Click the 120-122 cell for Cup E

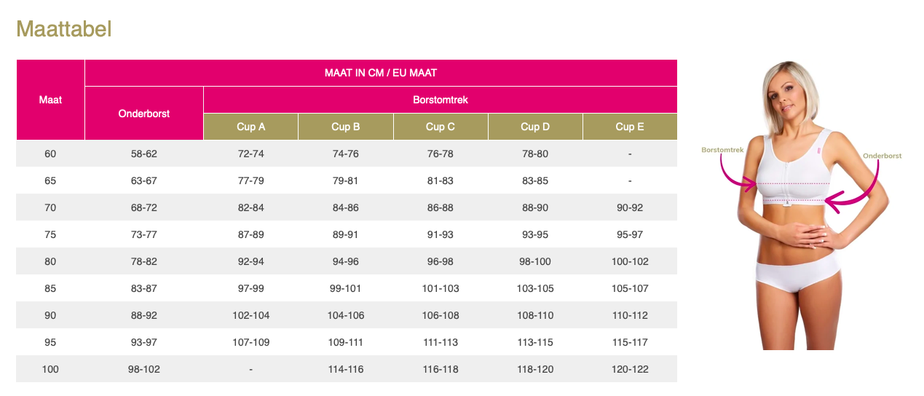[629, 369]
